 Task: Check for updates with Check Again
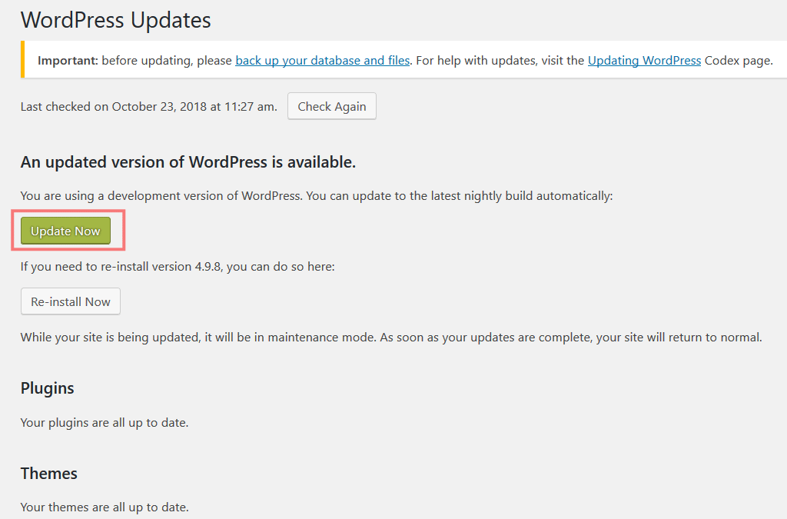(x=332, y=106)
